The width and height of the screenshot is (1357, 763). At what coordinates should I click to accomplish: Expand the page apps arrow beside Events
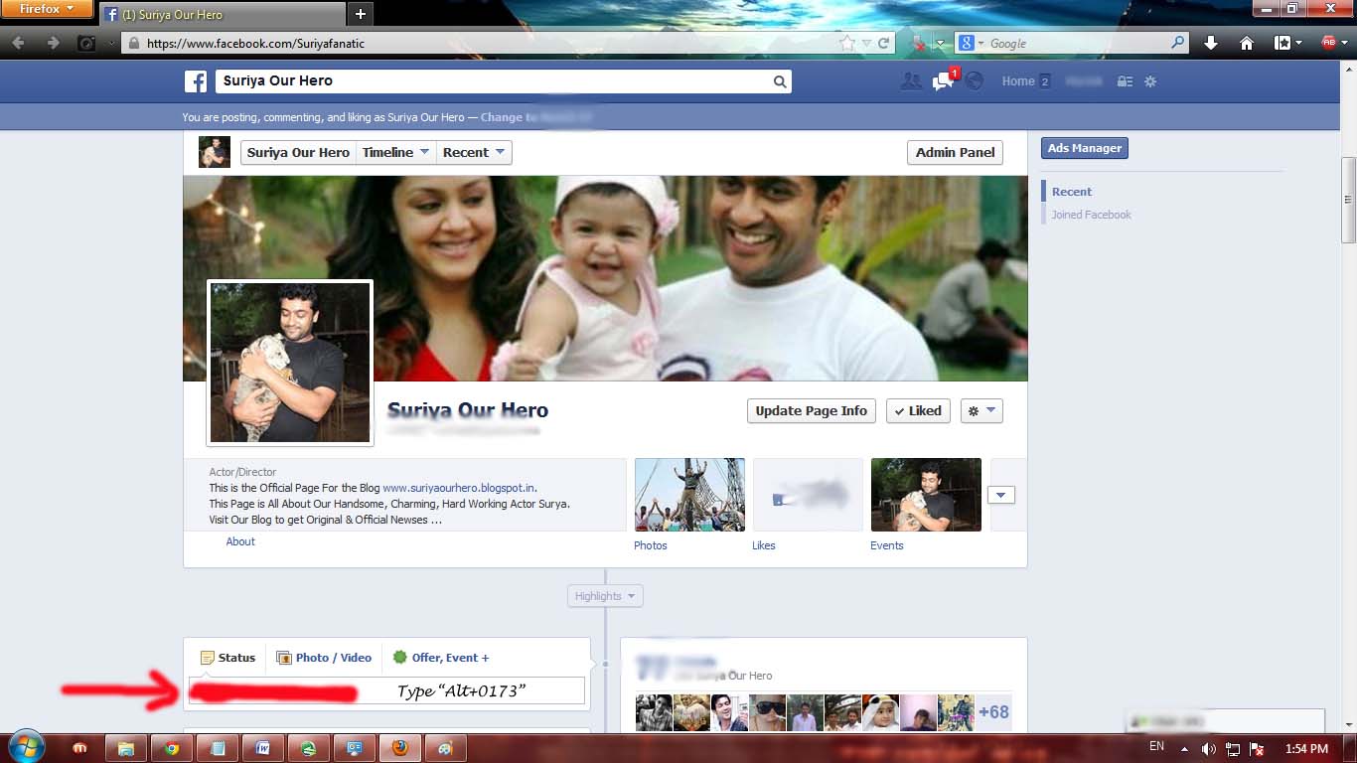[x=1001, y=495]
